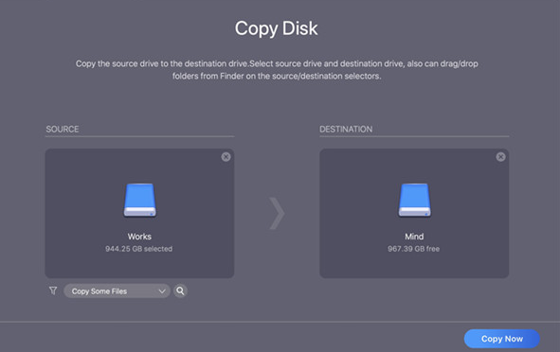Click the description text about drag/drop folders
This screenshot has width=560, height=352.
pyautogui.click(x=277, y=70)
